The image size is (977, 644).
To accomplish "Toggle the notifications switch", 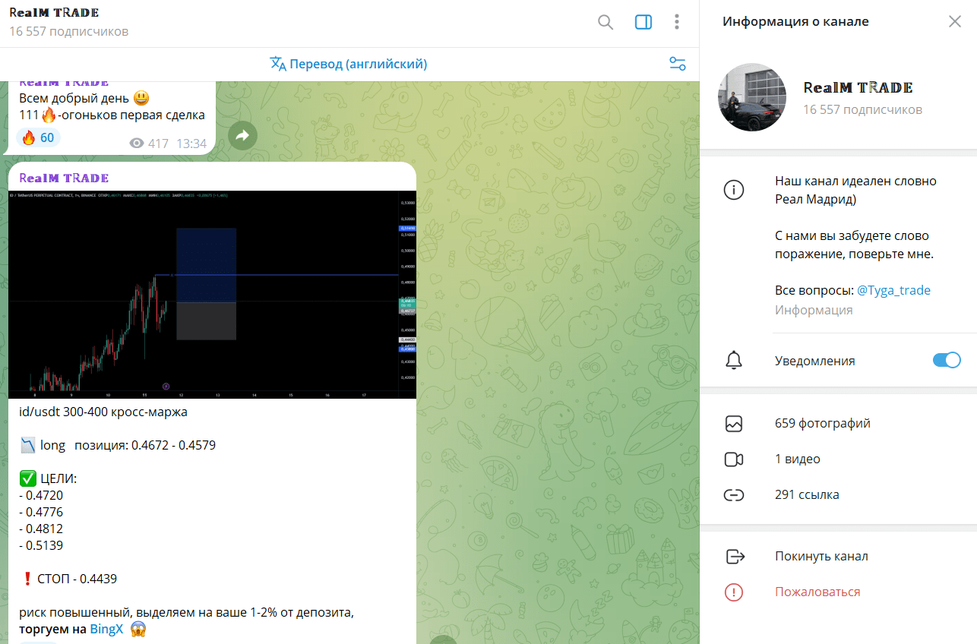I will (947, 360).
